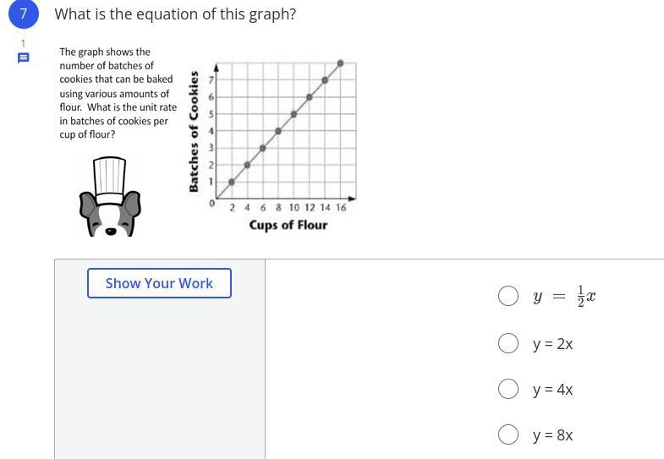Image resolution: width=664 pixels, height=459 pixels.
Task: Click the Batches of Cookies axis label
Action: [194, 132]
